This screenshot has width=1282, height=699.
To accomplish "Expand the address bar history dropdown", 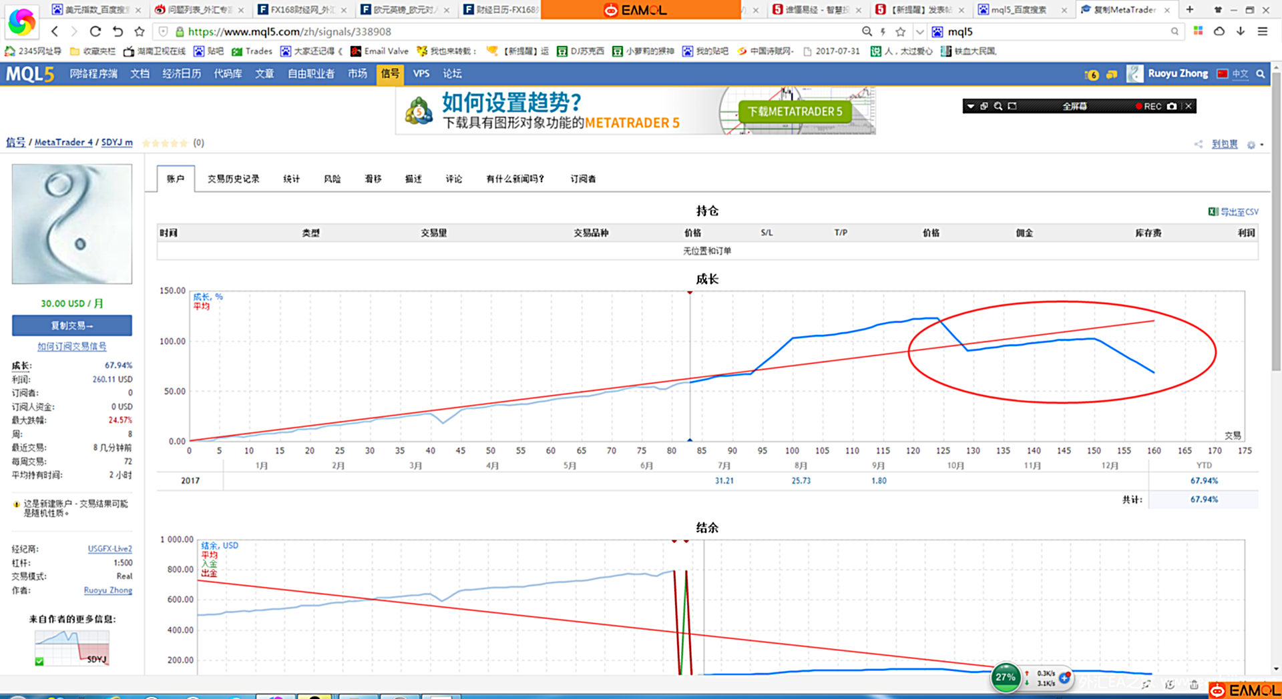I will [919, 31].
